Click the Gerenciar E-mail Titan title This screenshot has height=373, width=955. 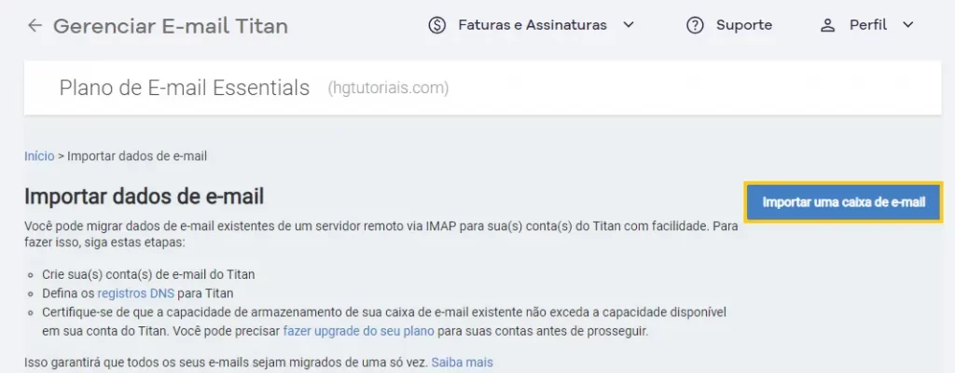tap(171, 26)
